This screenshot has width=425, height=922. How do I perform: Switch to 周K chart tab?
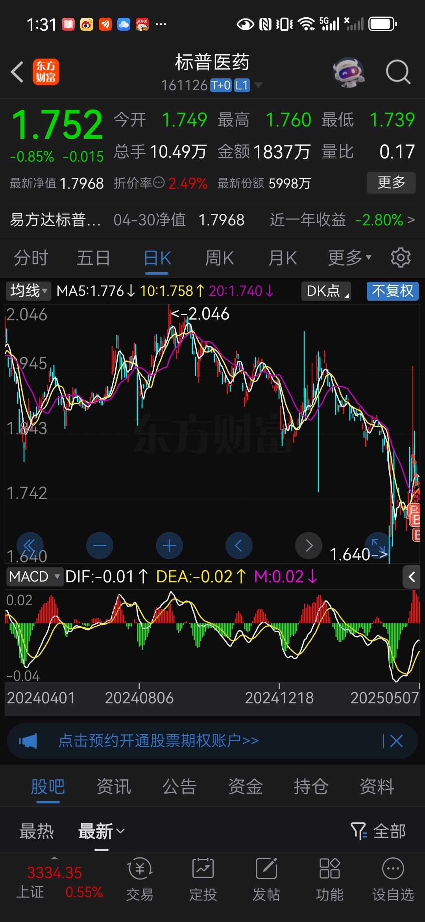coord(220,258)
